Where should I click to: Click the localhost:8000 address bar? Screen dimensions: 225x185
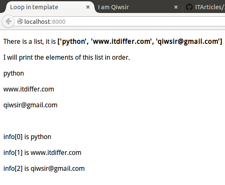[120, 21]
